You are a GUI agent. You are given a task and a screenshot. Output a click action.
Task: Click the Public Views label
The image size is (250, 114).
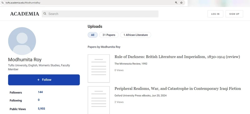(18, 109)
